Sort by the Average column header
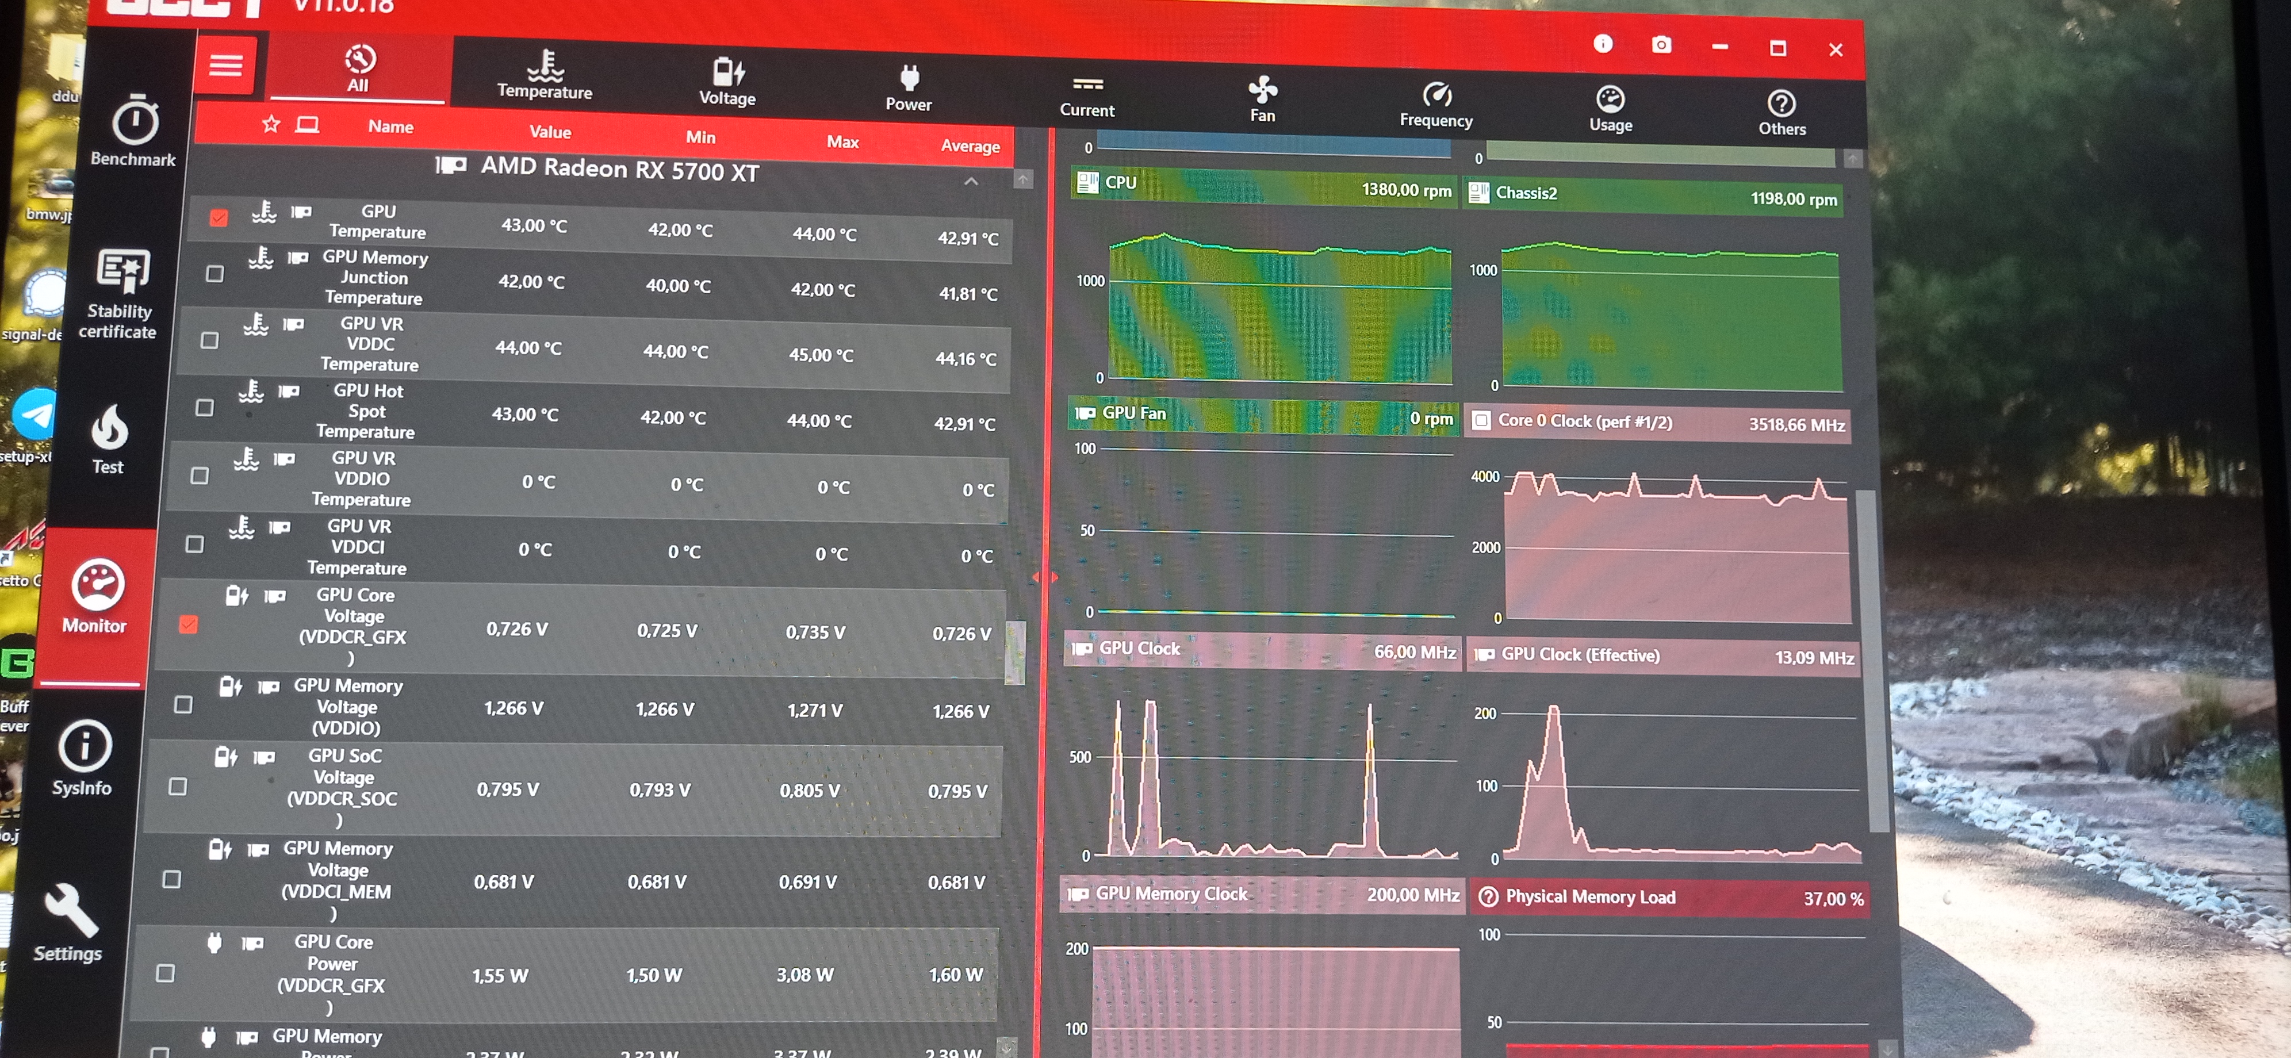2291x1058 pixels. click(x=970, y=146)
